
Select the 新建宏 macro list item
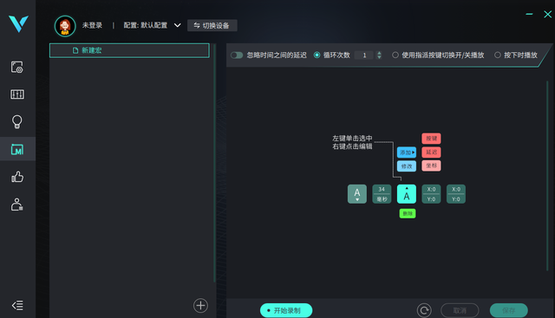coord(129,50)
